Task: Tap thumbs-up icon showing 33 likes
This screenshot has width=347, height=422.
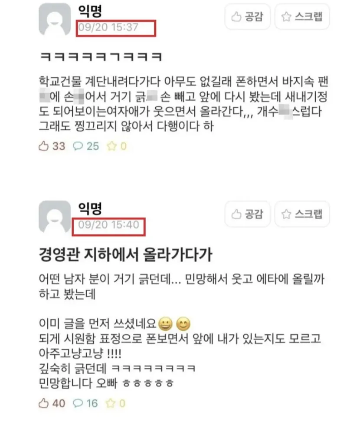Action: pyautogui.click(x=43, y=146)
